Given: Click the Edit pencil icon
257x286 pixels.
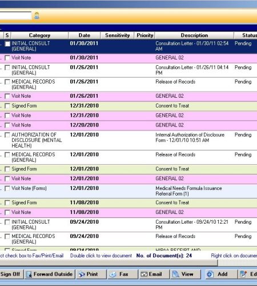Looking at the screenshot, I should pos(243,275).
